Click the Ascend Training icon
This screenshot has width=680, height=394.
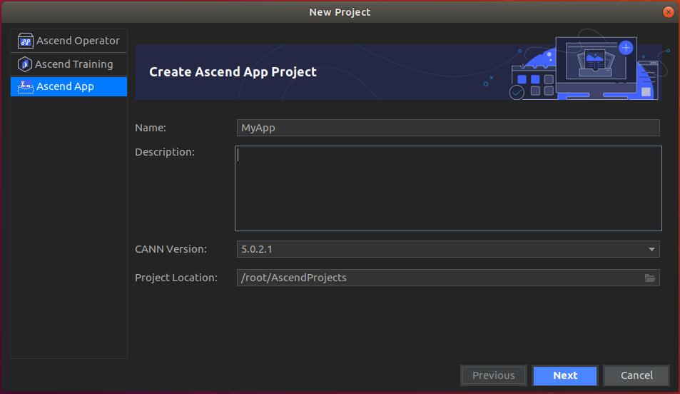(25, 64)
